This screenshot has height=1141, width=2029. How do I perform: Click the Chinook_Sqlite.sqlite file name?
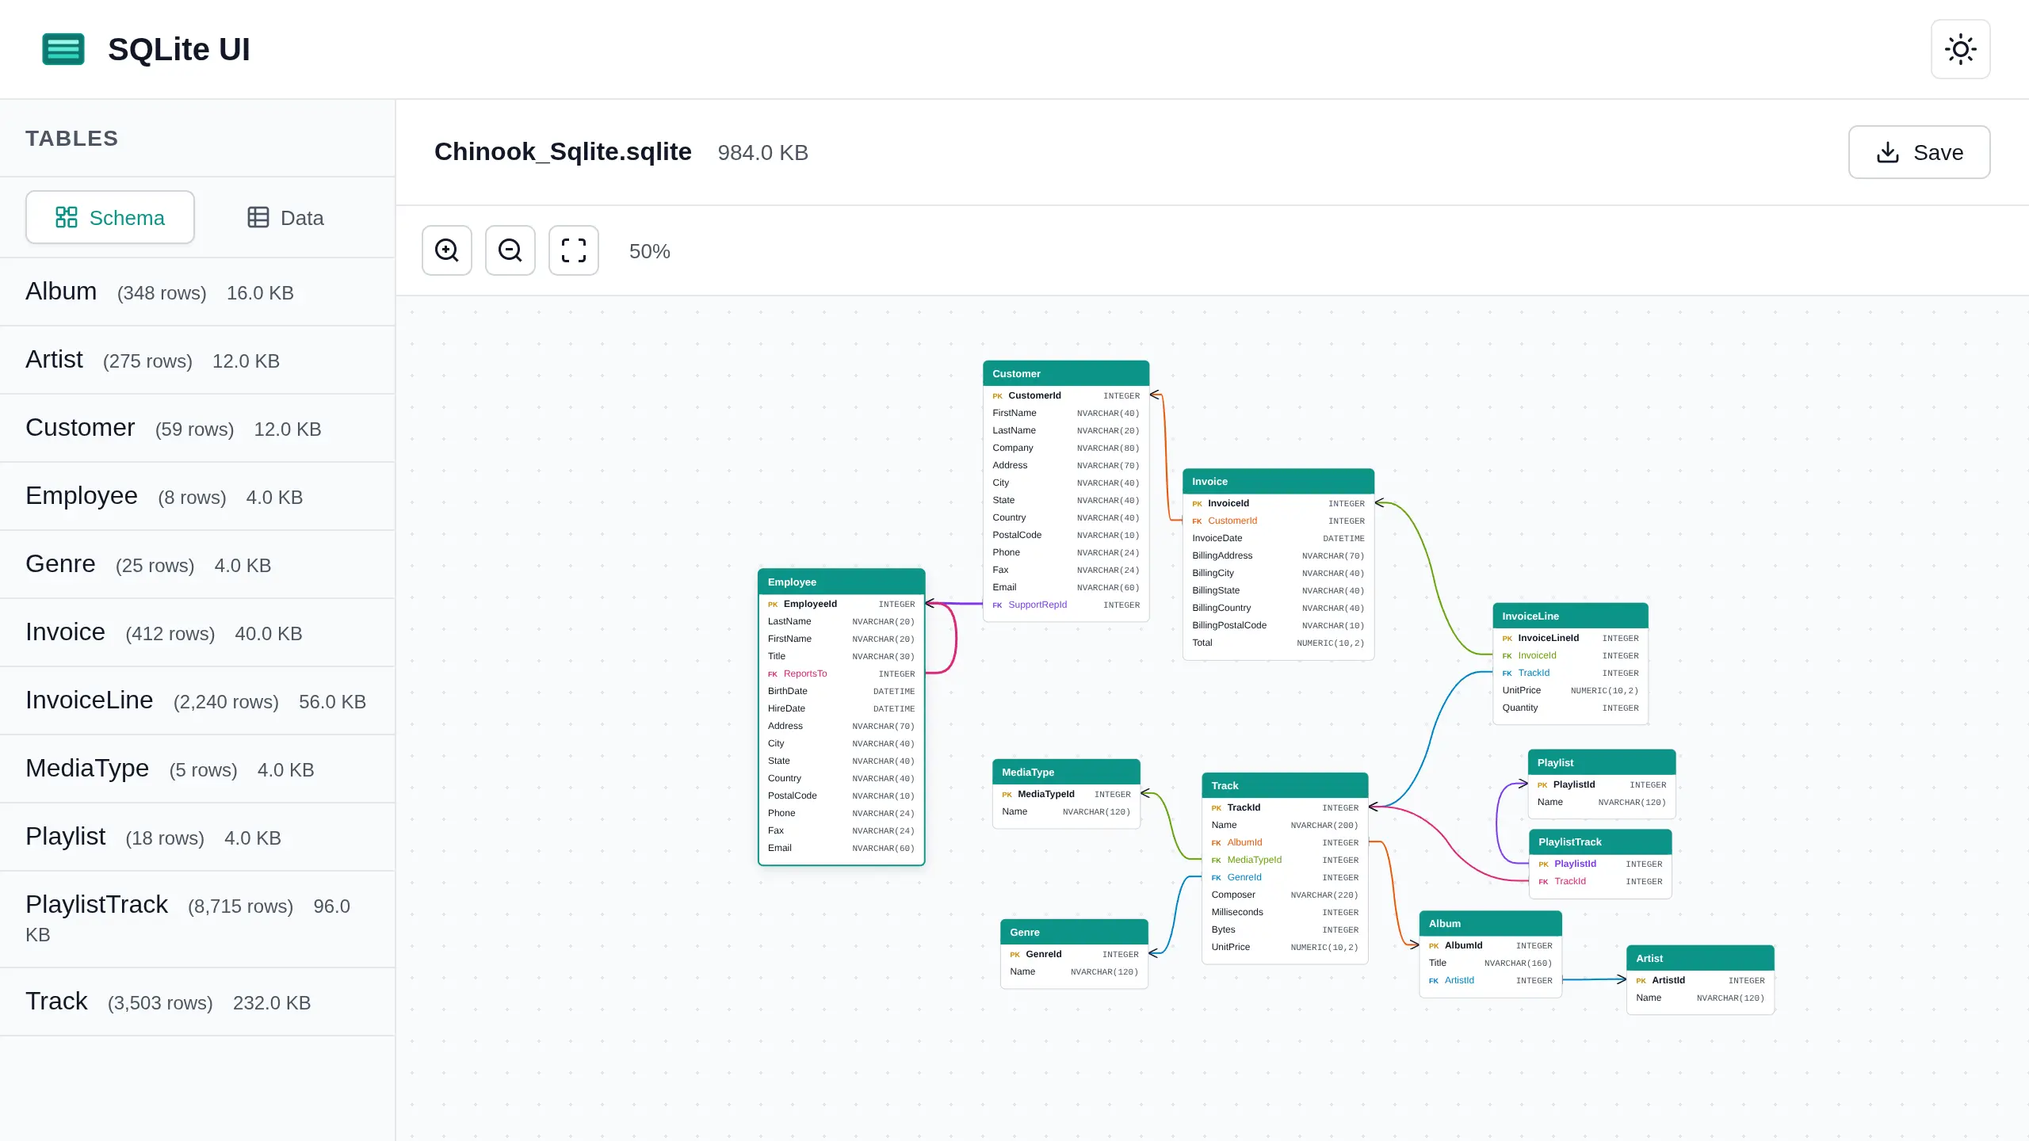(563, 151)
